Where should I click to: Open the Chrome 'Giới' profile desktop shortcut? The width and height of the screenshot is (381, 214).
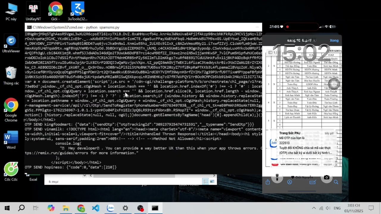pos(55,11)
